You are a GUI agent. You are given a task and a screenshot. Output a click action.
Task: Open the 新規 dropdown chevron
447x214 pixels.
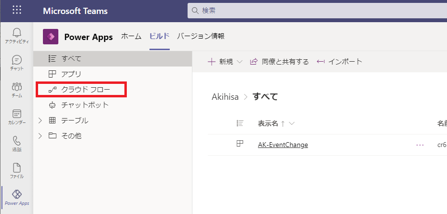[x=240, y=62]
